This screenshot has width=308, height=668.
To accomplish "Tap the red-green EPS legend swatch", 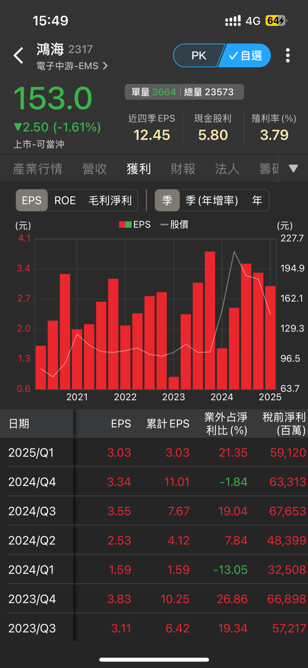I will pyautogui.click(x=125, y=224).
